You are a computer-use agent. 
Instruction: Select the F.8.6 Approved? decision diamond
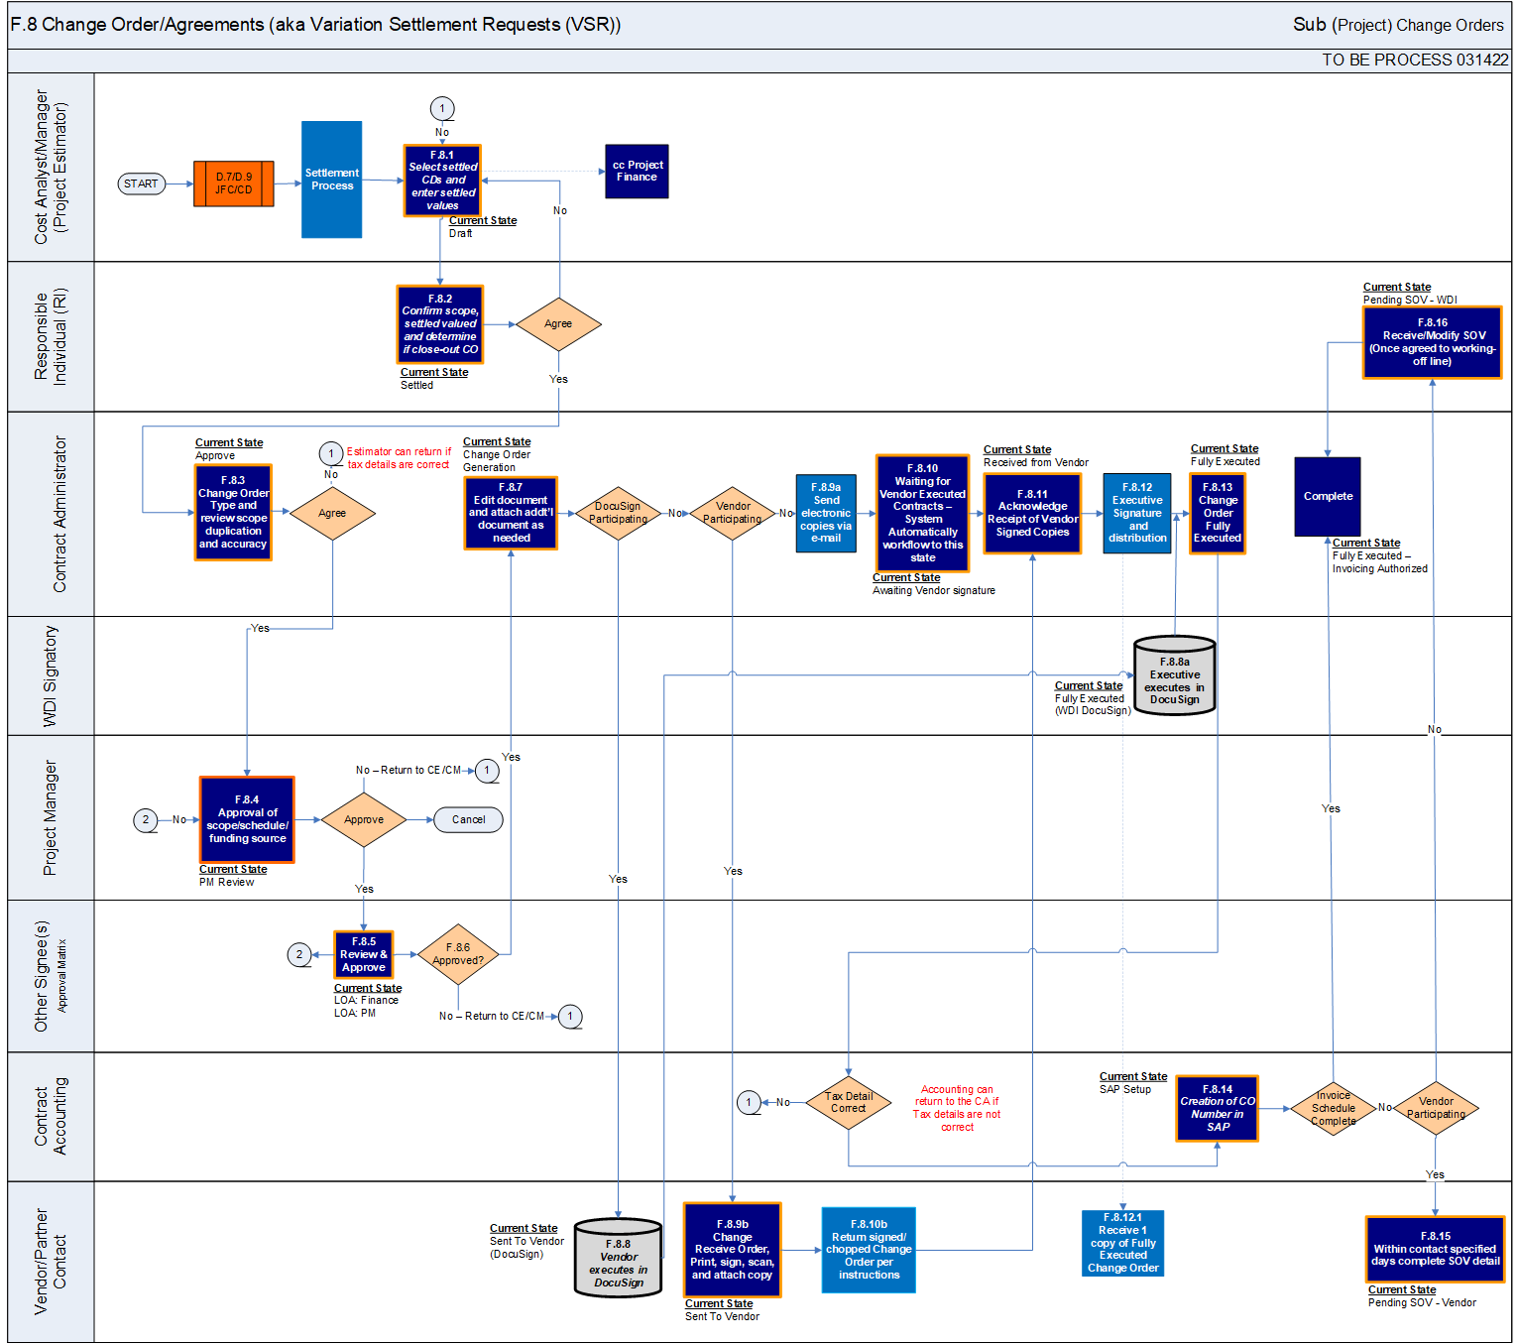458,954
